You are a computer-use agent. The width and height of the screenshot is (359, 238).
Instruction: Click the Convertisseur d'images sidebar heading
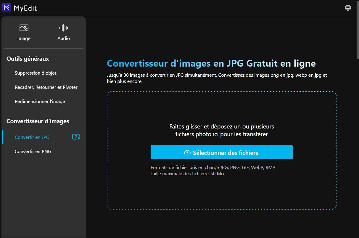(38, 121)
